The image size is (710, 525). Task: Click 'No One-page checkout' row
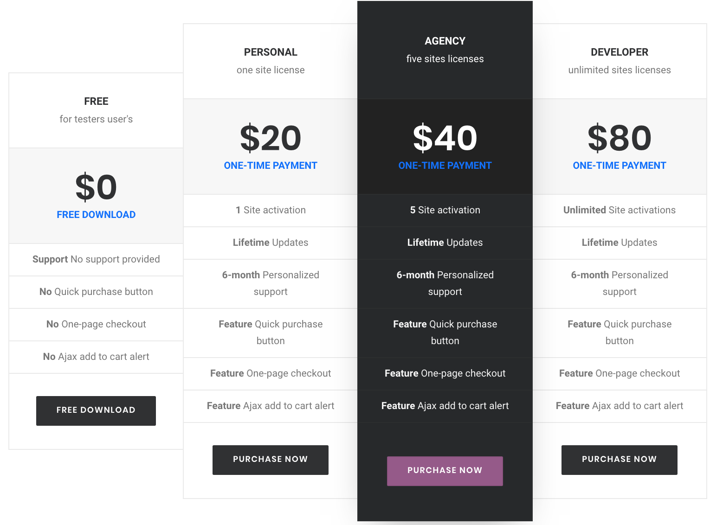[x=96, y=325]
